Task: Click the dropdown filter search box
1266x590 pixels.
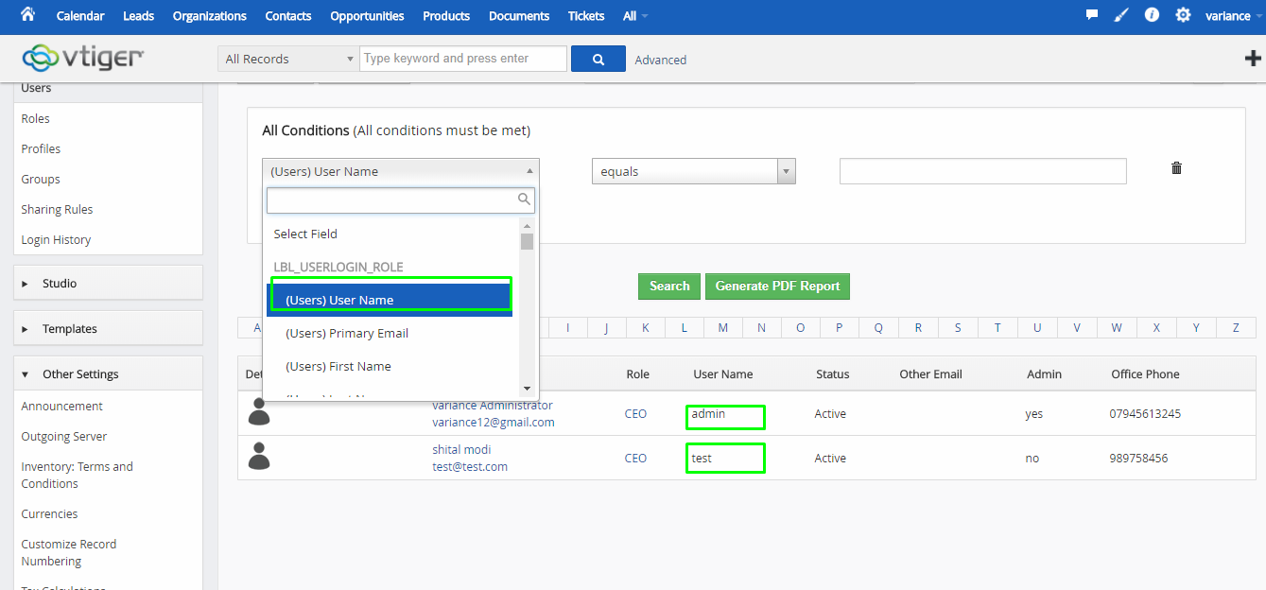Action: point(401,200)
